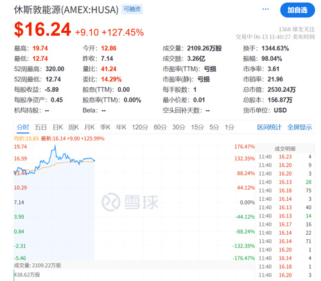This screenshot has width=321, height=281.
Task: Click the 振幅 value 98.04%
Action: tap(272, 58)
